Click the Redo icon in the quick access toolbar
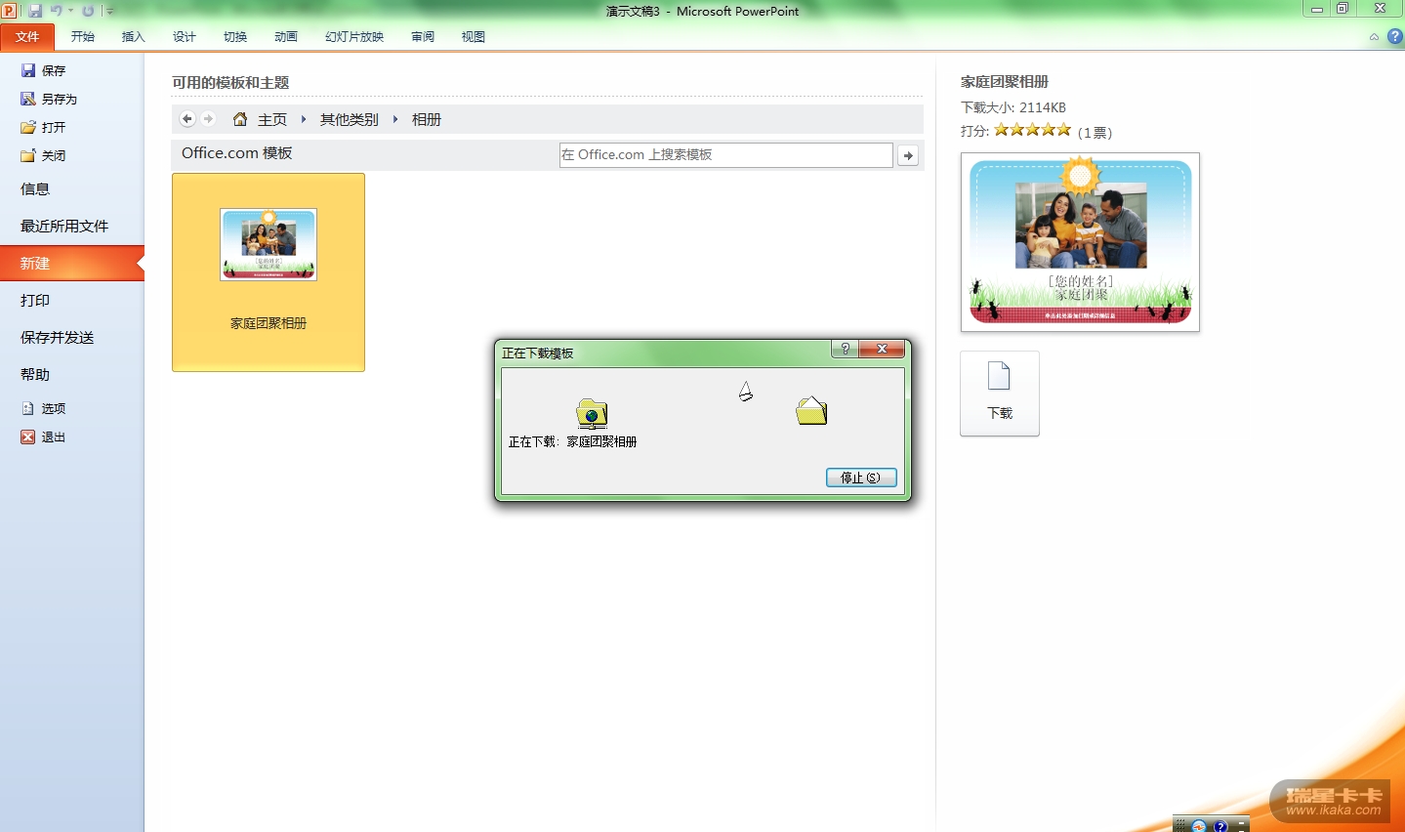The image size is (1405, 832). (88, 11)
